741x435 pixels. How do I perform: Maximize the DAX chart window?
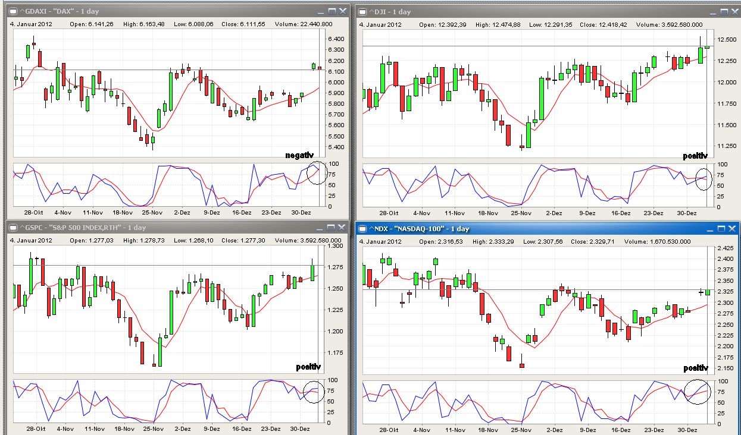pyautogui.click(x=332, y=11)
